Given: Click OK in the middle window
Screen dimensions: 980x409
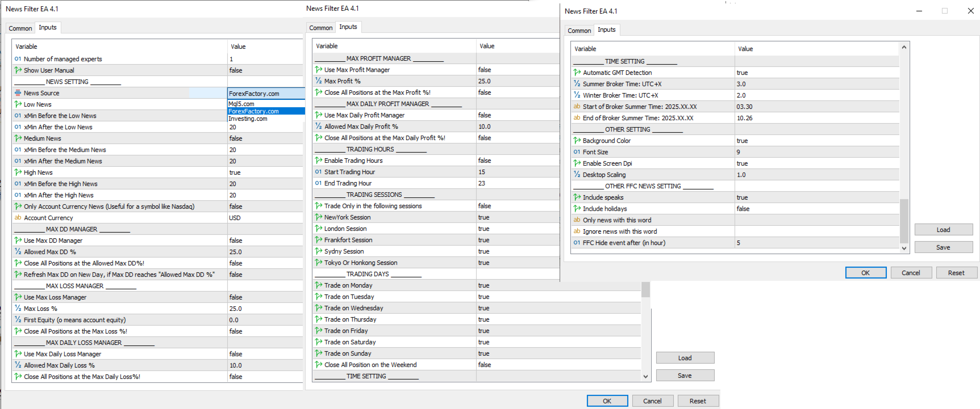Looking at the screenshot, I should click(x=607, y=401).
